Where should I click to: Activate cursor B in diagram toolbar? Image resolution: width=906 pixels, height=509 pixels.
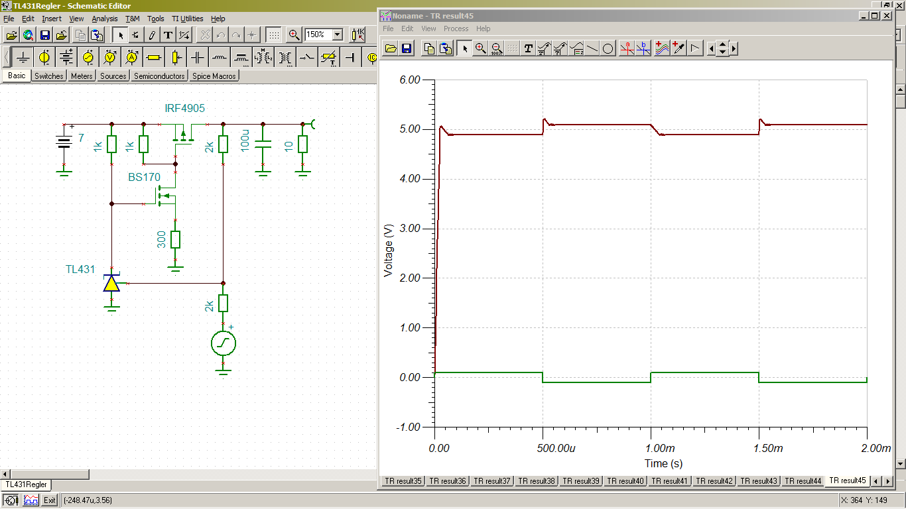643,48
